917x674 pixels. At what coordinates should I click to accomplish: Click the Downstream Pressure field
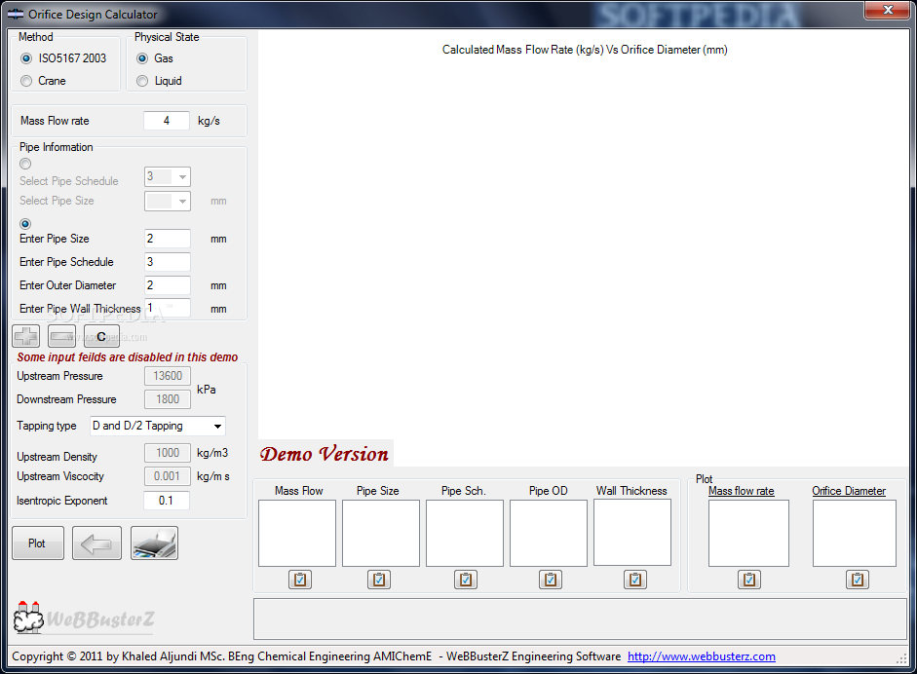point(168,399)
